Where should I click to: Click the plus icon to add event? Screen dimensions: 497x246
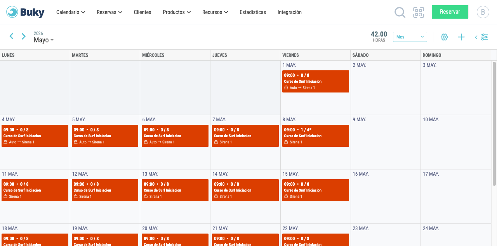click(461, 37)
